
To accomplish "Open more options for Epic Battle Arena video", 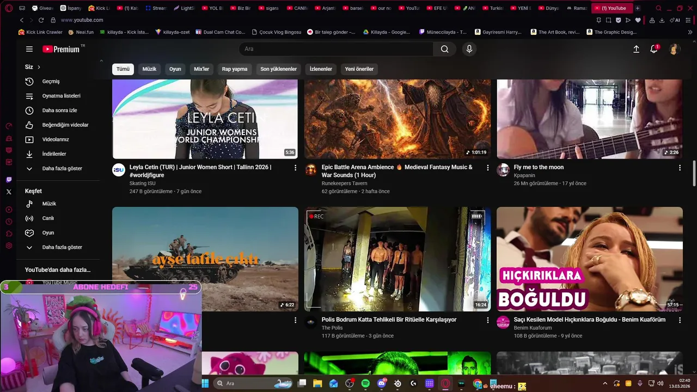I will (487, 168).
